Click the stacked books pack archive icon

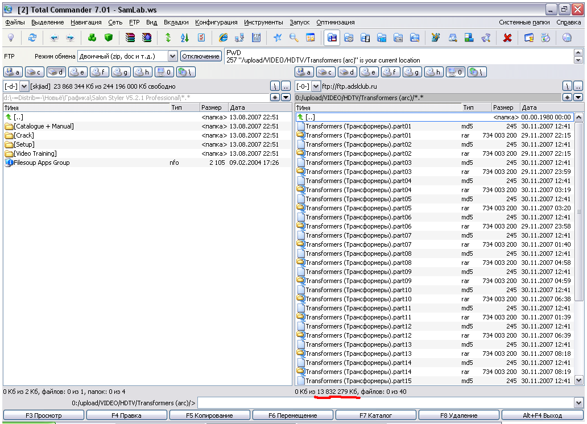coord(130,38)
